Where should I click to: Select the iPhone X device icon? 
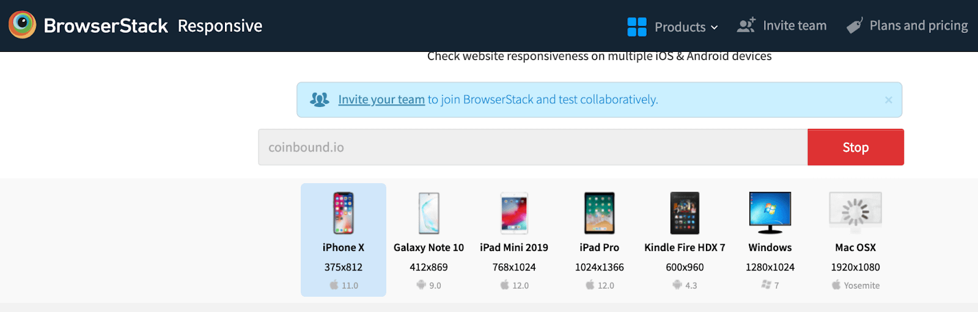344,213
